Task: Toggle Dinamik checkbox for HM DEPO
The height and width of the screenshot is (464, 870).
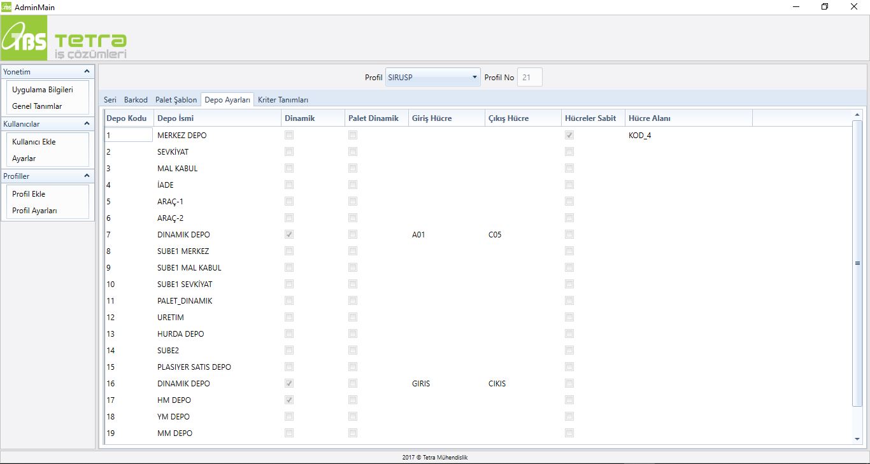Action: (x=289, y=400)
